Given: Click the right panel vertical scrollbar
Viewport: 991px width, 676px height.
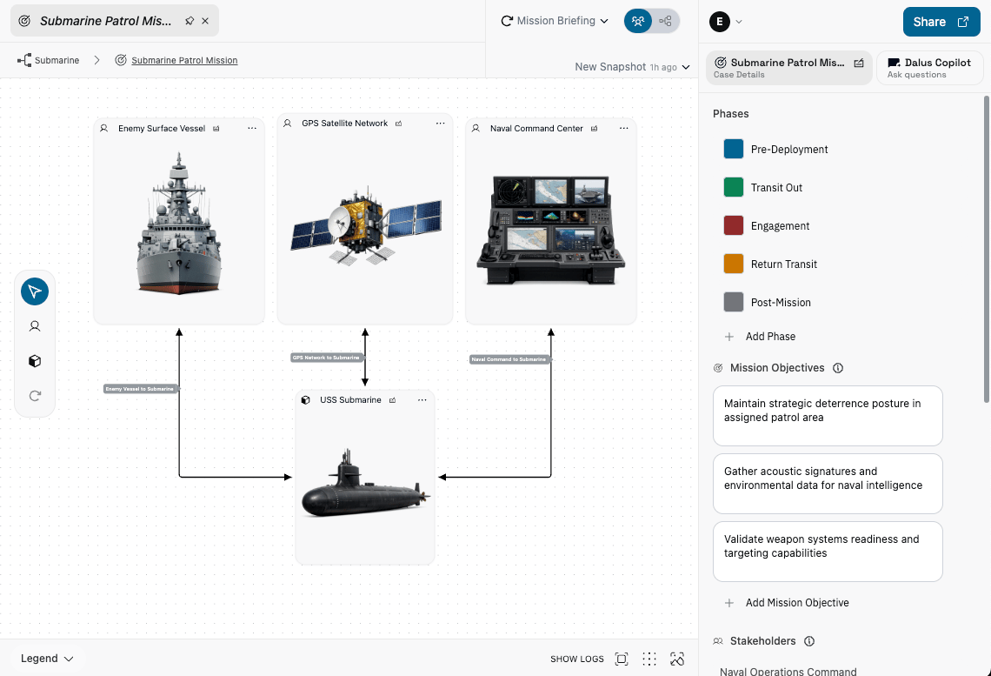Looking at the screenshot, I should pos(987,249).
